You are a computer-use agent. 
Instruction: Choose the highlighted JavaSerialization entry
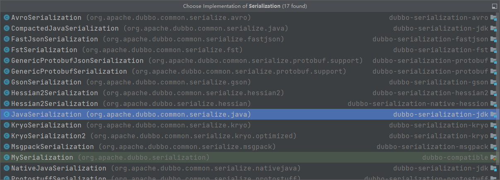click(46, 115)
